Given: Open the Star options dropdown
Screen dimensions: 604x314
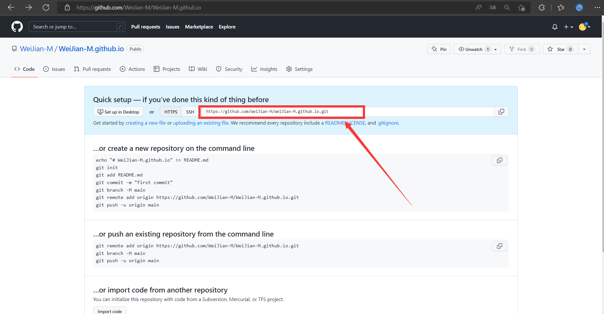Looking at the screenshot, I should [584, 49].
